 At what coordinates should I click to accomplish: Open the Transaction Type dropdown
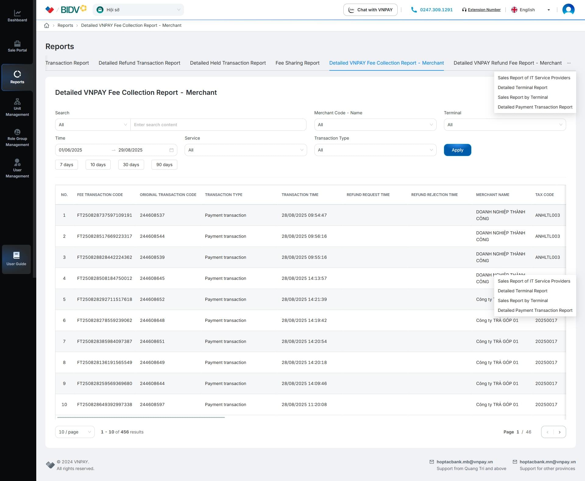[x=375, y=150]
